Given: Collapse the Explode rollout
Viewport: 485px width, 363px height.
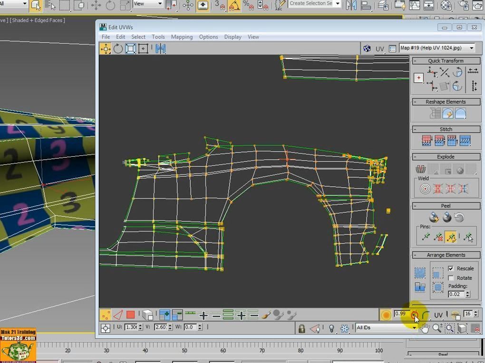Looking at the screenshot, I should tap(415, 157).
